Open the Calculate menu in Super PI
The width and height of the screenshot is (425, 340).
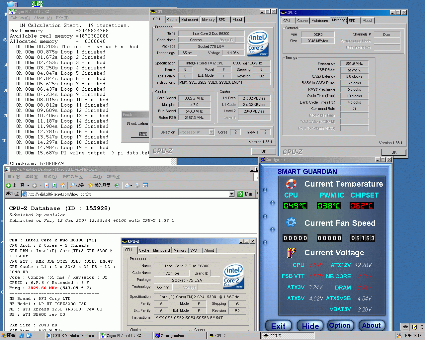[20, 18]
